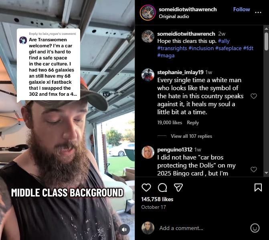Screen dimensions: 269x240
Task: Like the post with heart icon
Action: pyautogui.click(x=146, y=188)
